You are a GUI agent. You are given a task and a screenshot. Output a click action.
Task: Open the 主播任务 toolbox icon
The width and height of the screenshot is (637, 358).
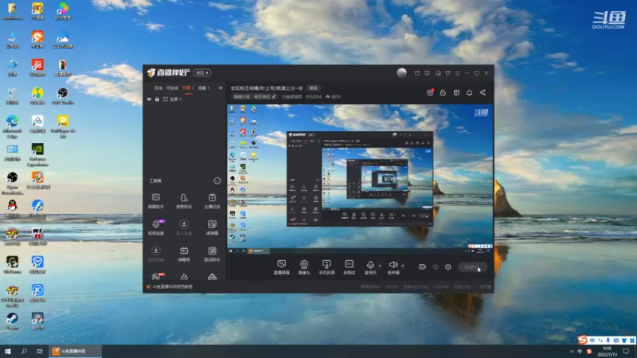pyautogui.click(x=212, y=201)
